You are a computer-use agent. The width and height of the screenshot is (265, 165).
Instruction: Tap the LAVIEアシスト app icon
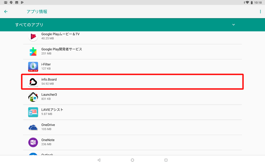click(33, 112)
